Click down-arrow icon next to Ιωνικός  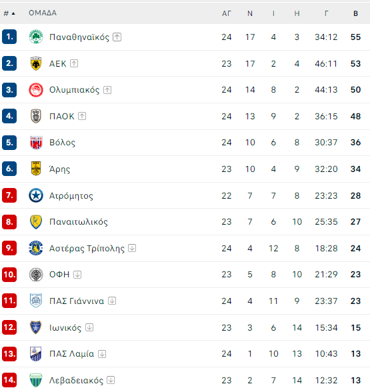[x=89, y=327]
